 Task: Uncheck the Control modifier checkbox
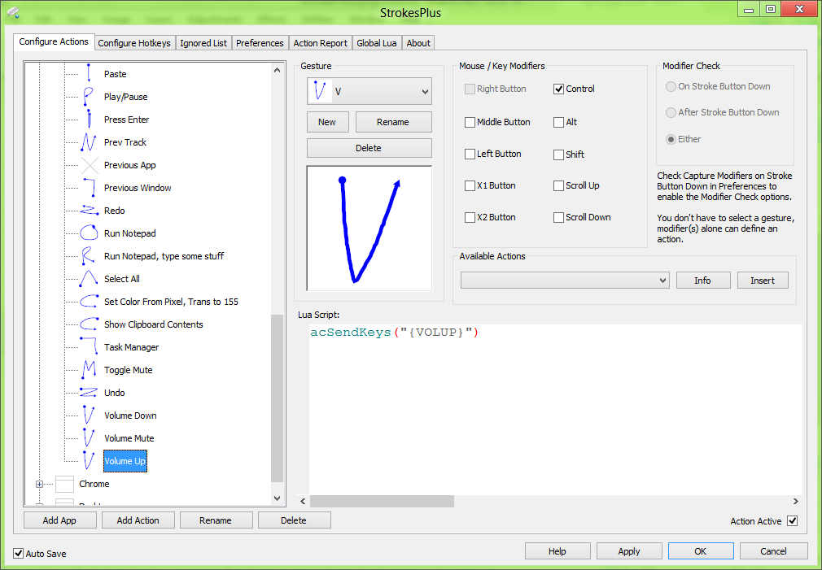pos(558,89)
